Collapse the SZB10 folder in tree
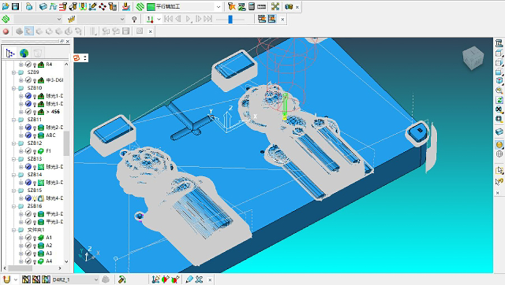This screenshot has width=505, height=285. [x=13, y=88]
